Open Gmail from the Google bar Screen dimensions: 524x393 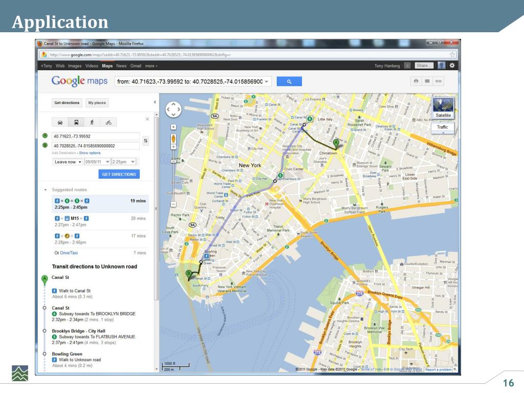point(136,66)
